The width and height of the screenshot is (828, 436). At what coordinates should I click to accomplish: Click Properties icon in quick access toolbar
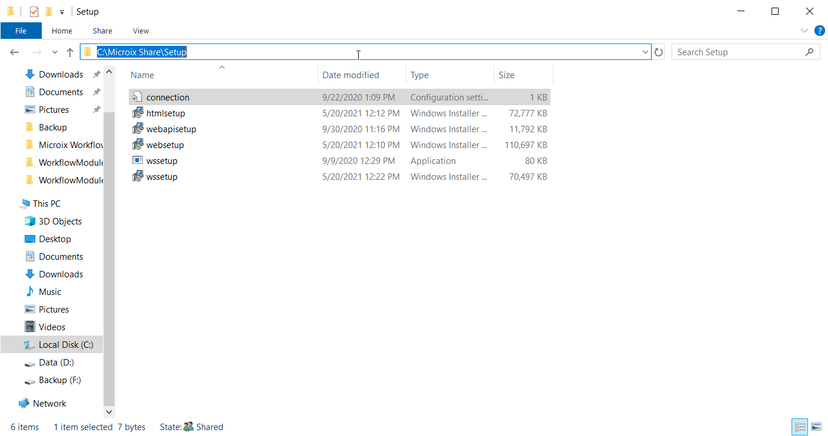(x=34, y=12)
